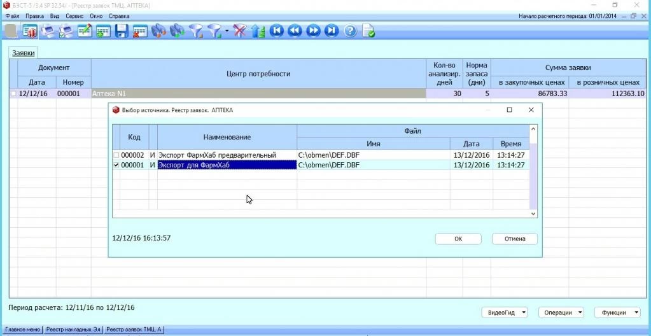Open the Операции dropdown
651x336 pixels.
click(561, 312)
